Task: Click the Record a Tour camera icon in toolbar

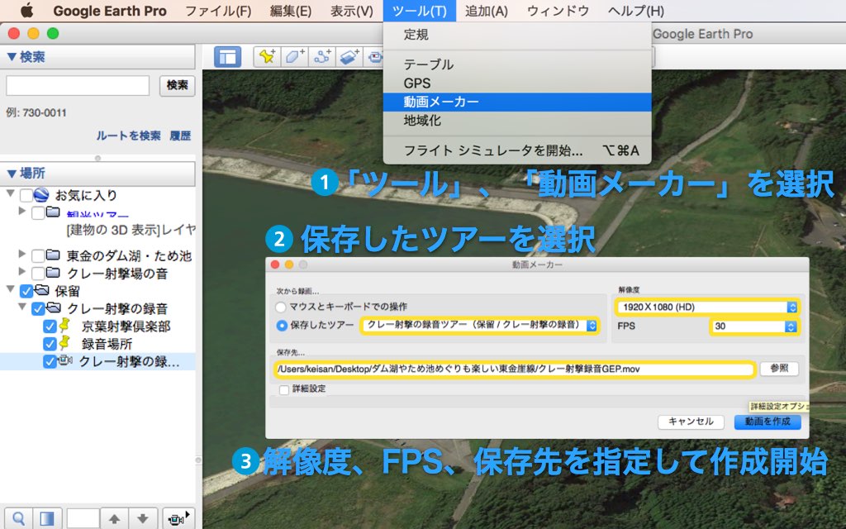Action: pyautogui.click(x=374, y=57)
